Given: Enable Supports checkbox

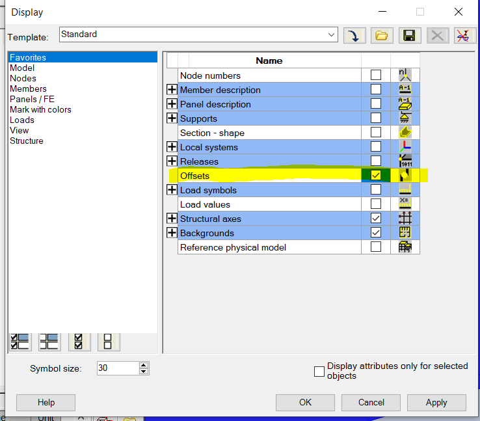Looking at the screenshot, I should tap(376, 118).
